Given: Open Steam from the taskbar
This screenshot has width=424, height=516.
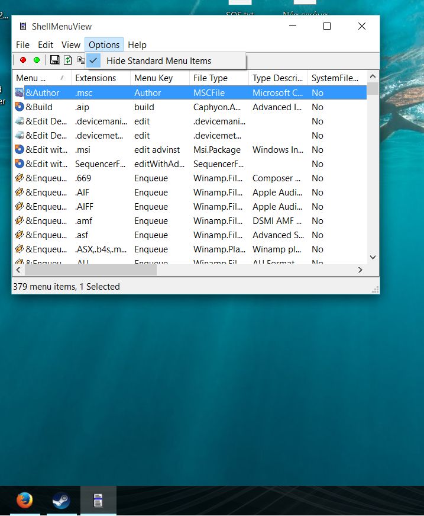Looking at the screenshot, I should coord(62,501).
